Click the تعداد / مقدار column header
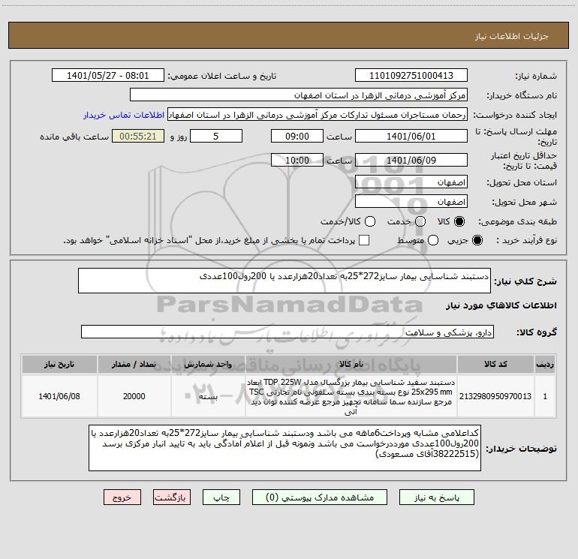Screen dimensions: 578x559 [134, 365]
